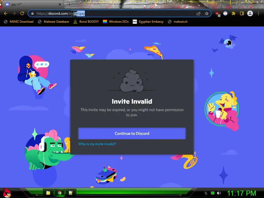The height and width of the screenshot is (198, 264).
Task: Toggle the browser side panel icon
Action: tap(242, 13)
